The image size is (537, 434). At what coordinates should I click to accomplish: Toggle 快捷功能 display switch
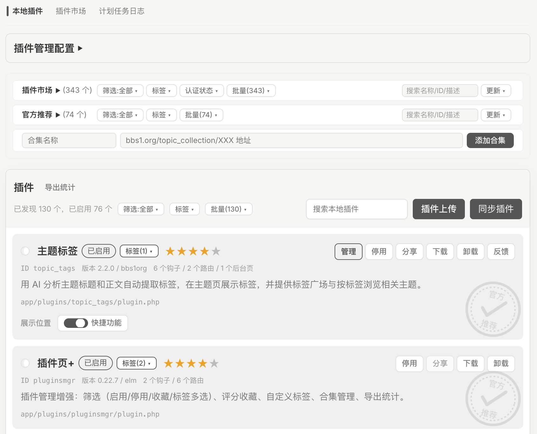(x=76, y=323)
